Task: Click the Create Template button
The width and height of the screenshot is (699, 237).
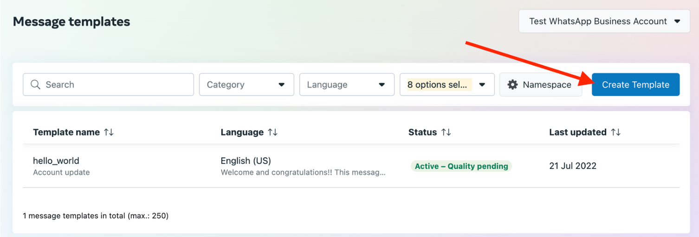Action: pyautogui.click(x=635, y=85)
